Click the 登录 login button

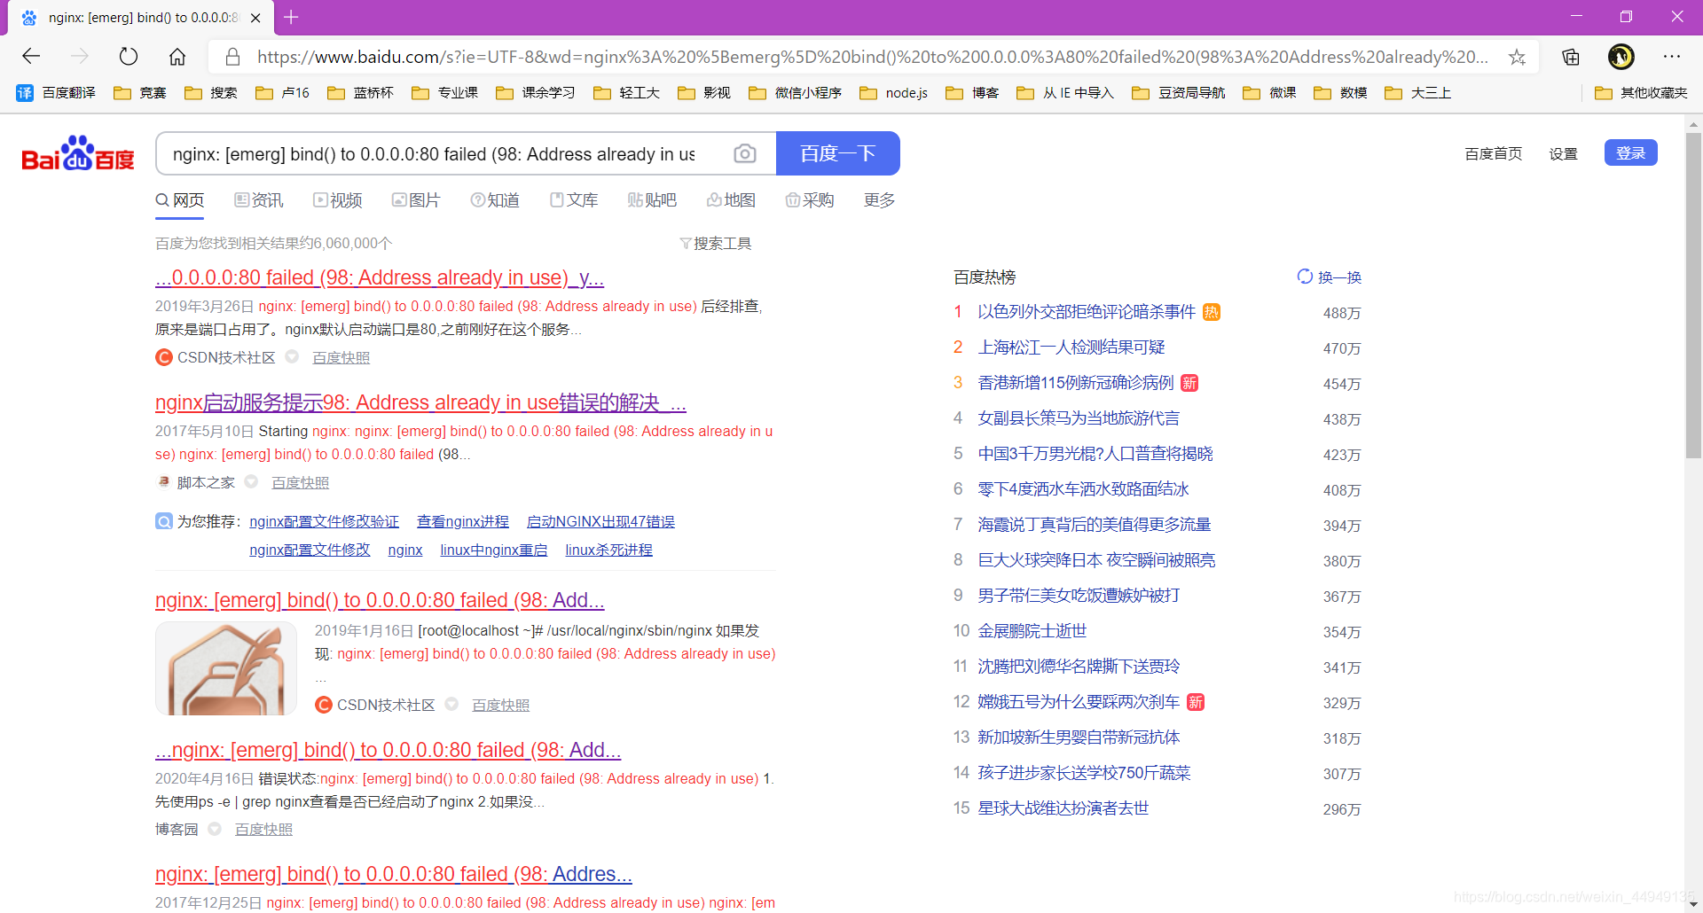coord(1630,153)
